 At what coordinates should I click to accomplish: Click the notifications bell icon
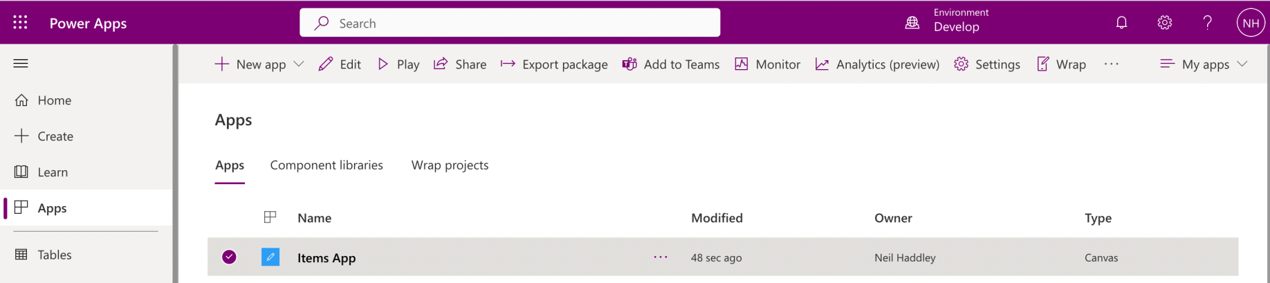click(x=1121, y=23)
